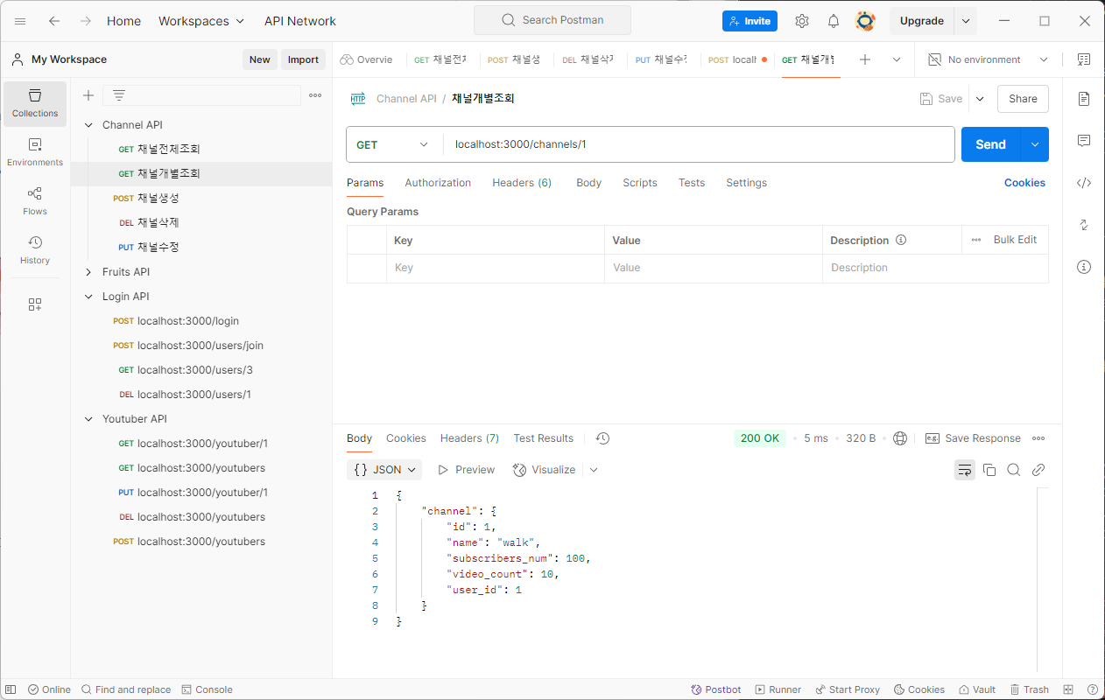This screenshot has width=1105, height=700.
Task: Open the hamburger menu icon
Action: point(20,21)
